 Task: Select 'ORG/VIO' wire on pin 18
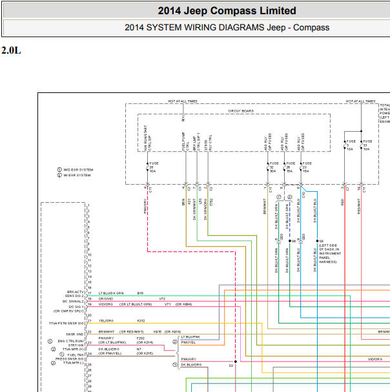(x=106, y=299)
